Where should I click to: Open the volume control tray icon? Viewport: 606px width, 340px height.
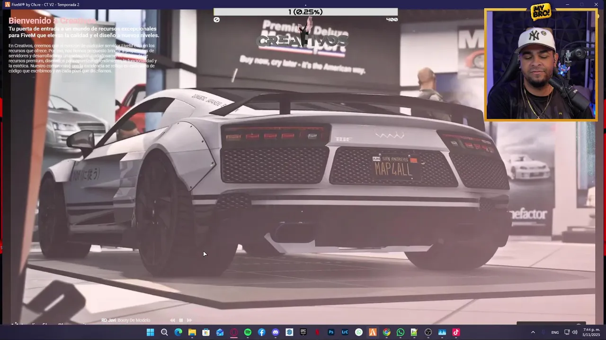point(575,332)
